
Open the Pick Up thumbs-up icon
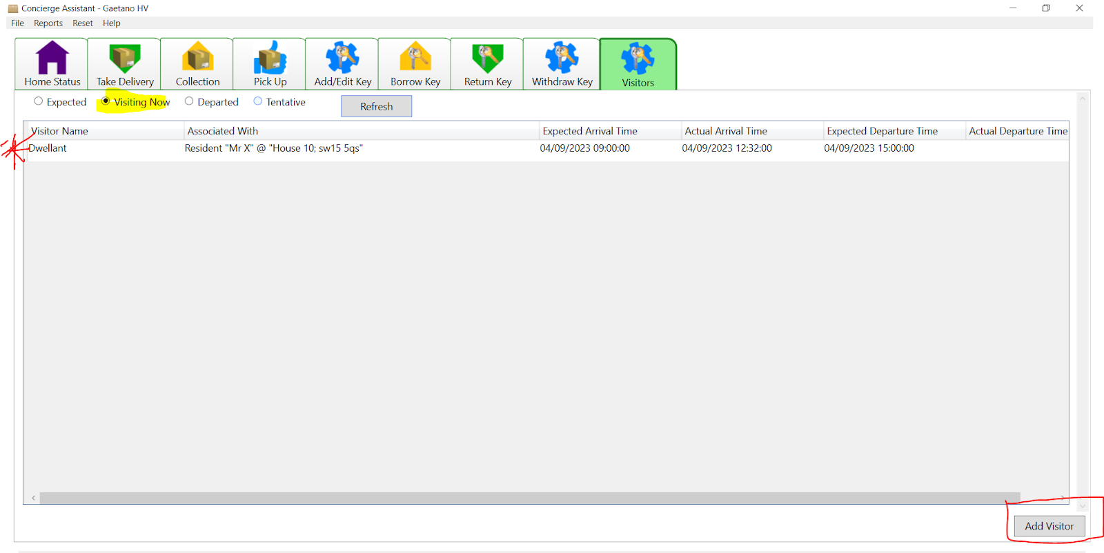click(x=270, y=57)
